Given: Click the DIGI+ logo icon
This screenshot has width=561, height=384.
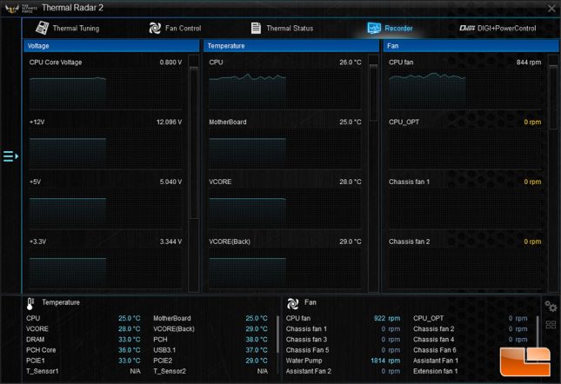Looking at the screenshot, I should pyautogui.click(x=467, y=28).
